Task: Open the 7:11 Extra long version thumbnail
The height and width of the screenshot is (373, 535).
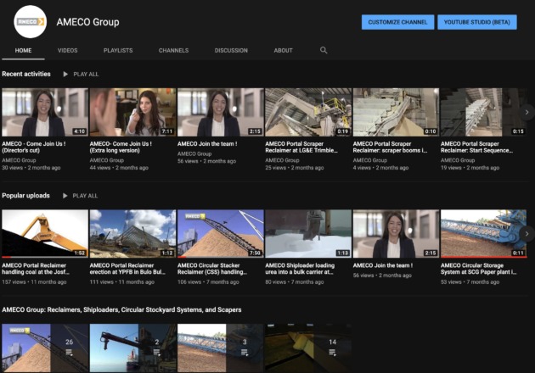Action: point(132,112)
